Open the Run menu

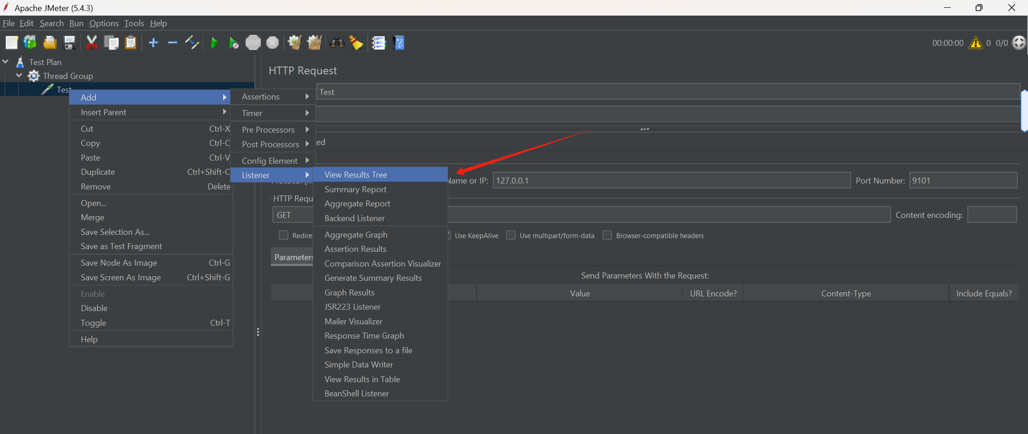[76, 23]
